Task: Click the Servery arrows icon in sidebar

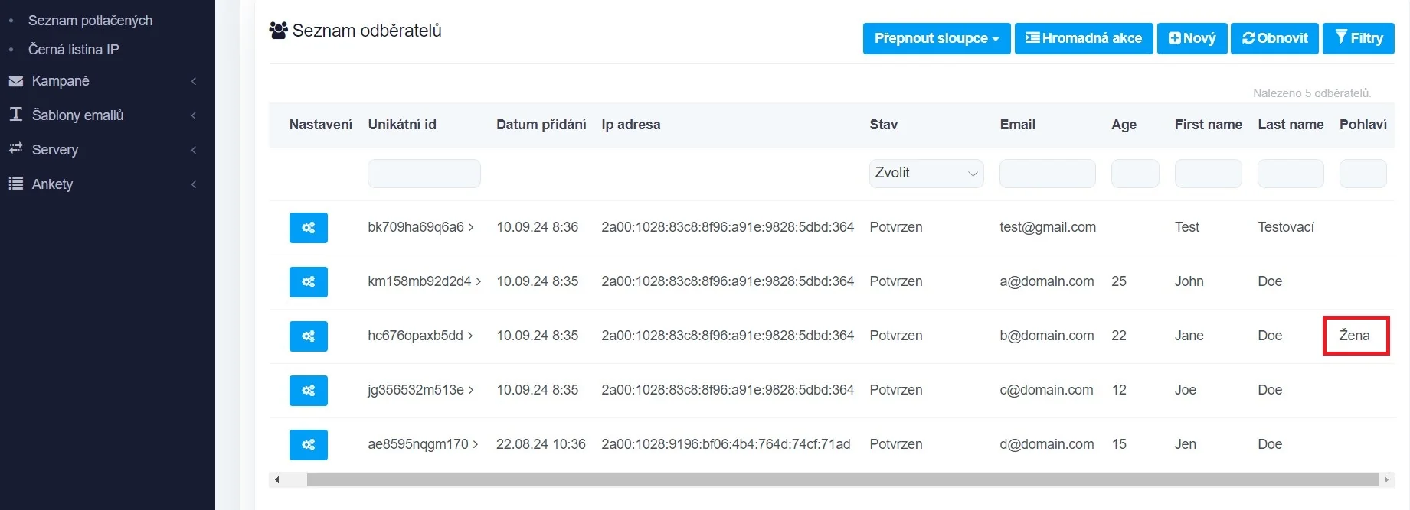Action: point(15,149)
